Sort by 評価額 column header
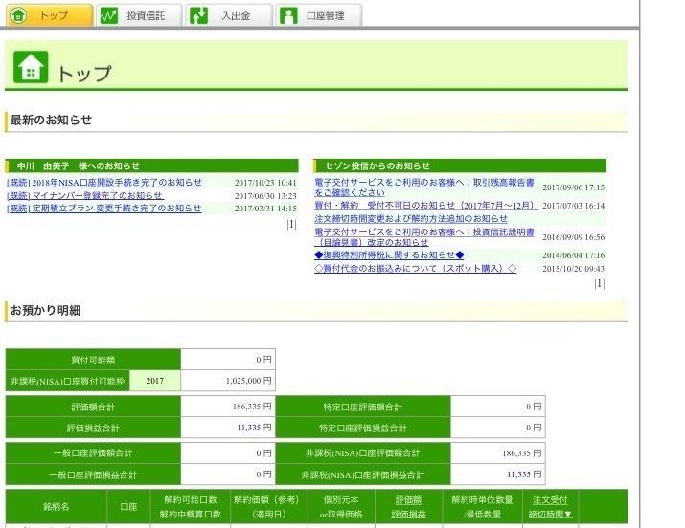This screenshot has width=685, height=528. pos(408,499)
